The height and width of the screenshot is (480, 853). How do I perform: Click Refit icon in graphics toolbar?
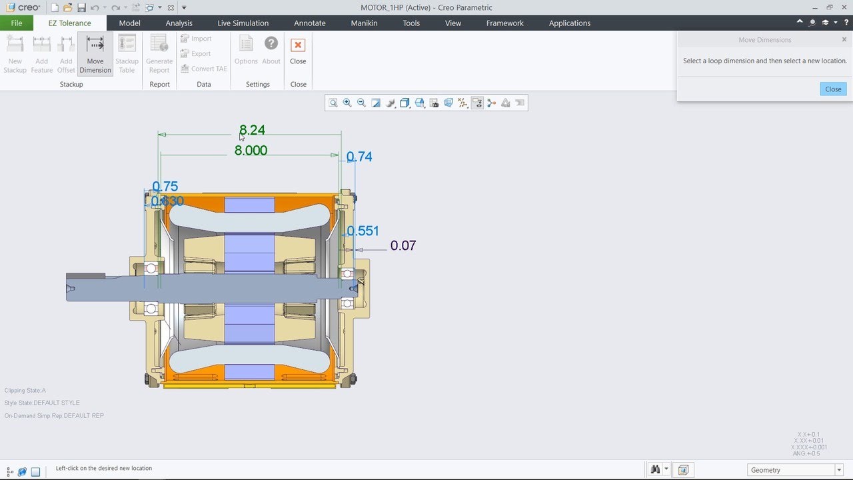(333, 103)
